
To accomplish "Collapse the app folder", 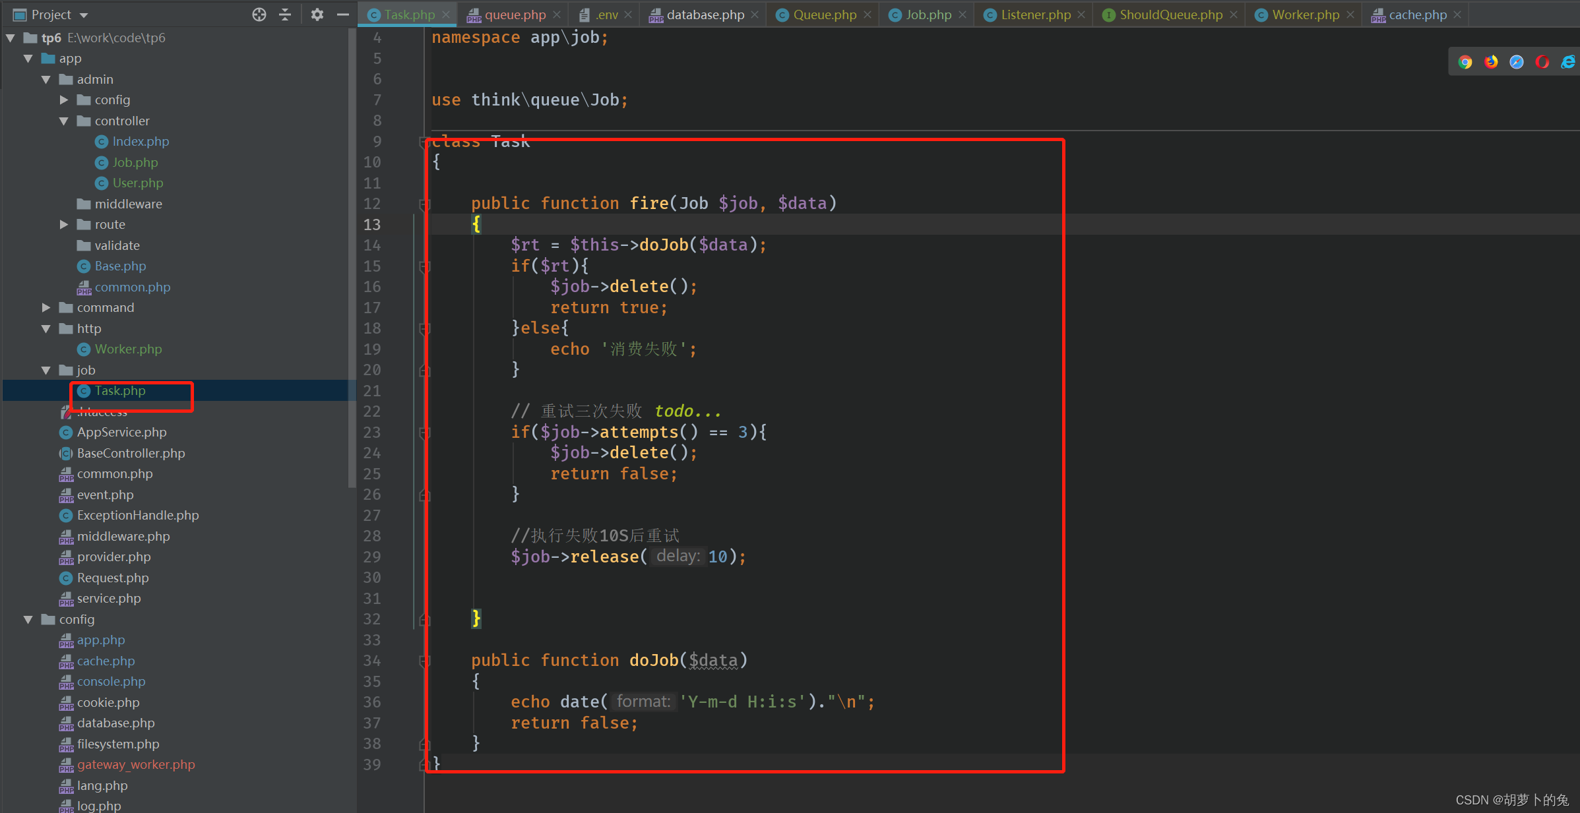I will point(28,59).
